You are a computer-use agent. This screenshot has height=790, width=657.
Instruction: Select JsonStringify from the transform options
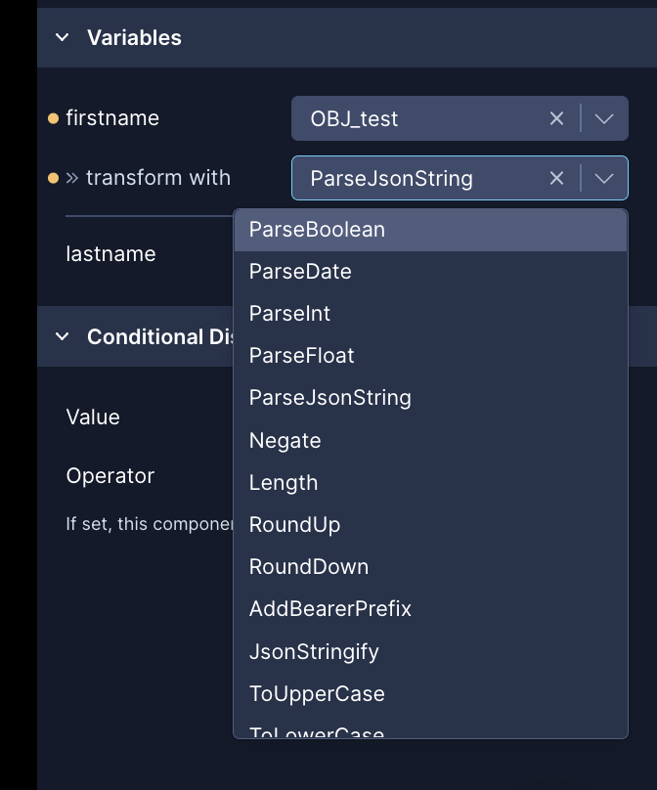[312, 651]
